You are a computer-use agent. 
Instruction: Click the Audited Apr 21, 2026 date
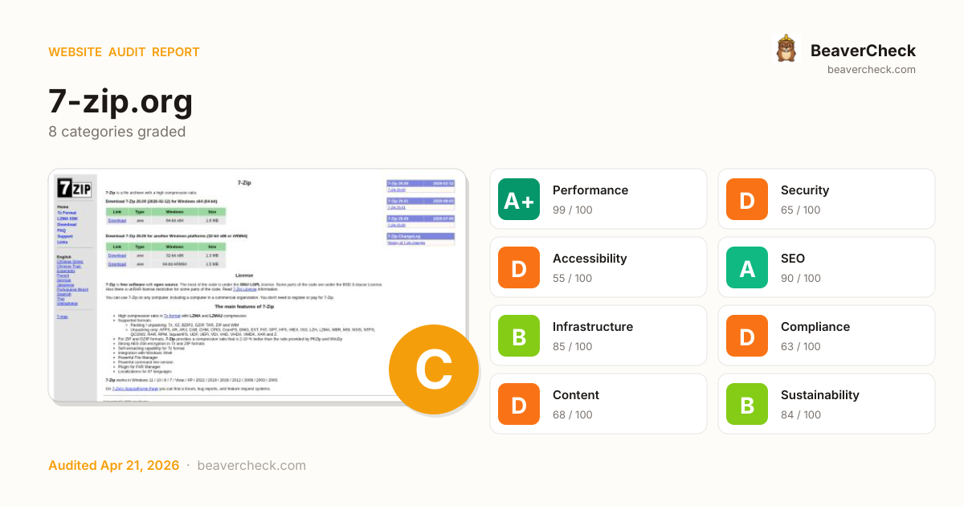point(112,465)
